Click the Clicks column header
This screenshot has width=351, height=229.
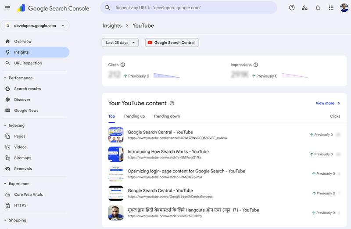click(x=335, y=116)
